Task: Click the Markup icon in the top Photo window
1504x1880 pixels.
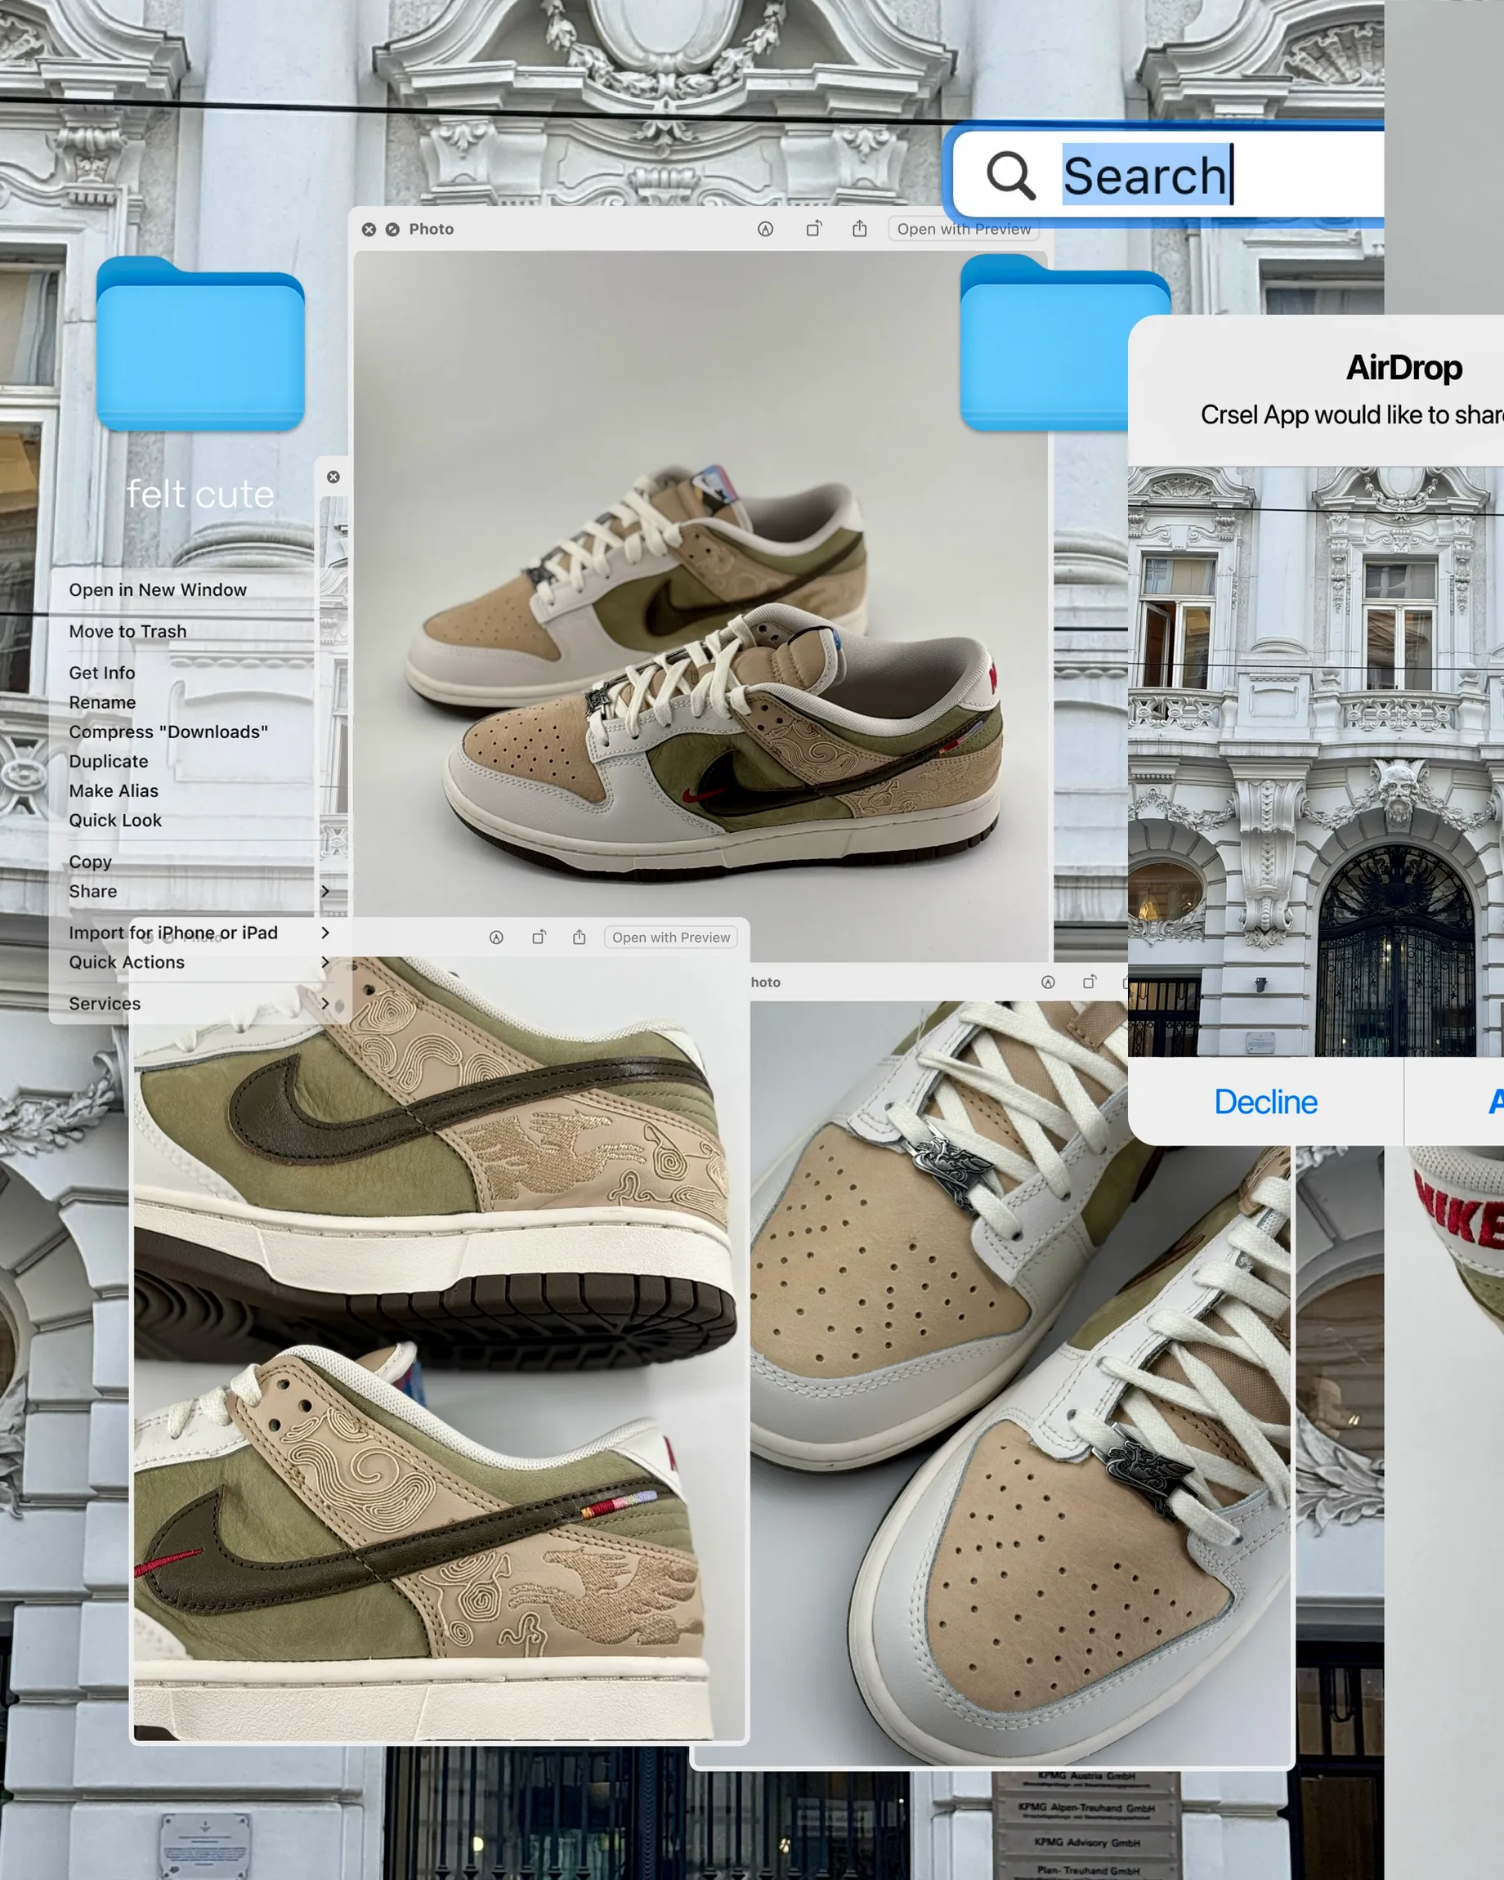Action: [766, 230]
